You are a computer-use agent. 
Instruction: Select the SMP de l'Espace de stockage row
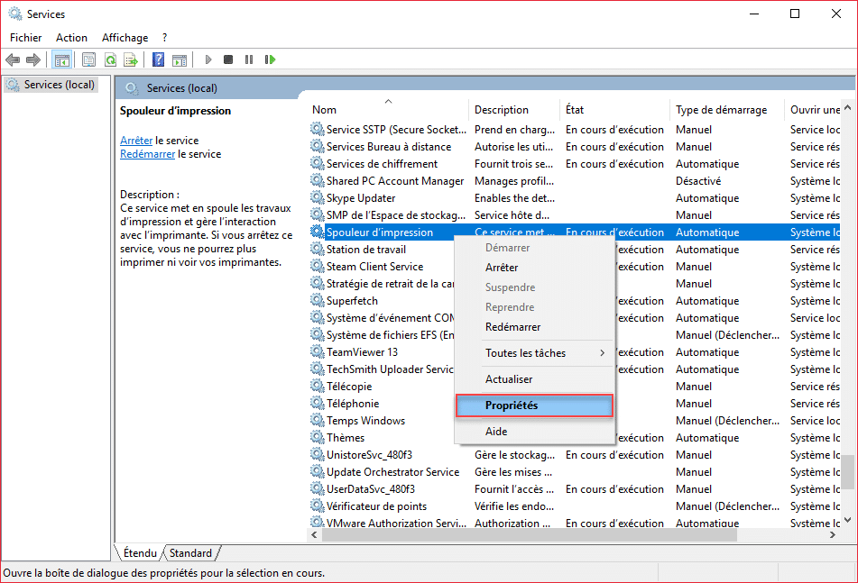(575, 214)
